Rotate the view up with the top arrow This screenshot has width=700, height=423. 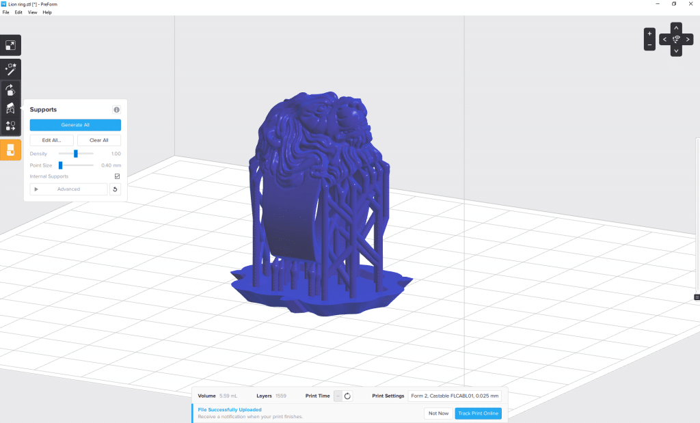point(676,28)
